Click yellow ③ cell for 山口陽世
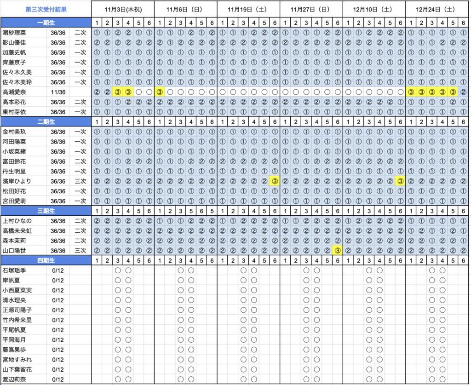471x385 pixels. click(338, 251)
